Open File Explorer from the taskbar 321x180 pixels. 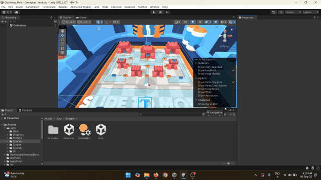click(x=147, y=175)
